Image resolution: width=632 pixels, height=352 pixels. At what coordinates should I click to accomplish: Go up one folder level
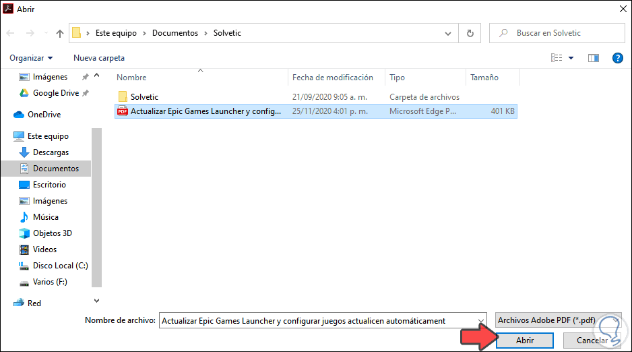click(60, 33)
